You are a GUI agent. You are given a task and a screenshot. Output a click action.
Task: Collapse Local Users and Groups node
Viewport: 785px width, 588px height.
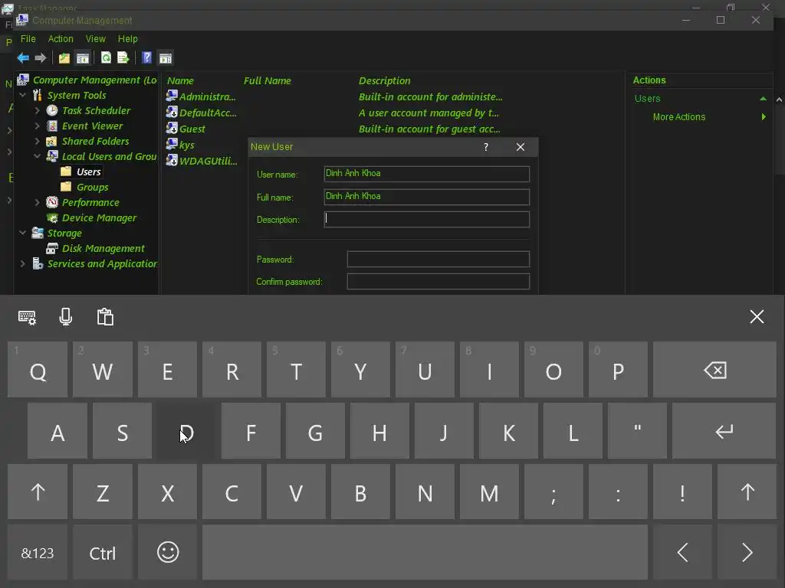[x=37, y=156]
